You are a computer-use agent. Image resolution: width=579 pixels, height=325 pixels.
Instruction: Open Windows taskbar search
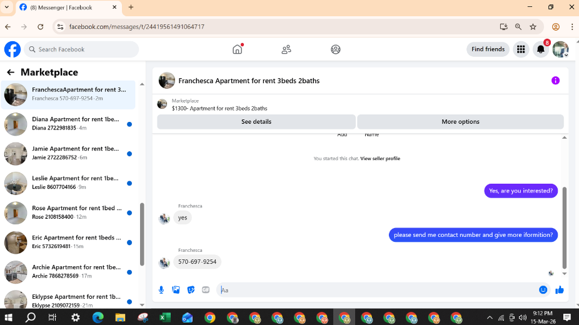30,317
